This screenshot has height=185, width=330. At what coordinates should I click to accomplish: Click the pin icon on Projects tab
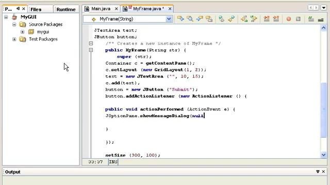[x=18, y=9]
